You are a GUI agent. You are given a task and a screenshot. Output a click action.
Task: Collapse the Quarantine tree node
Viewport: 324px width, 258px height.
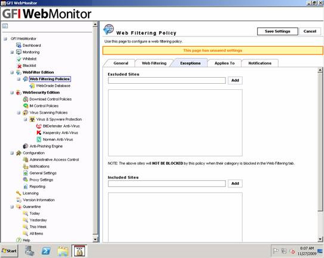point(12,207)
